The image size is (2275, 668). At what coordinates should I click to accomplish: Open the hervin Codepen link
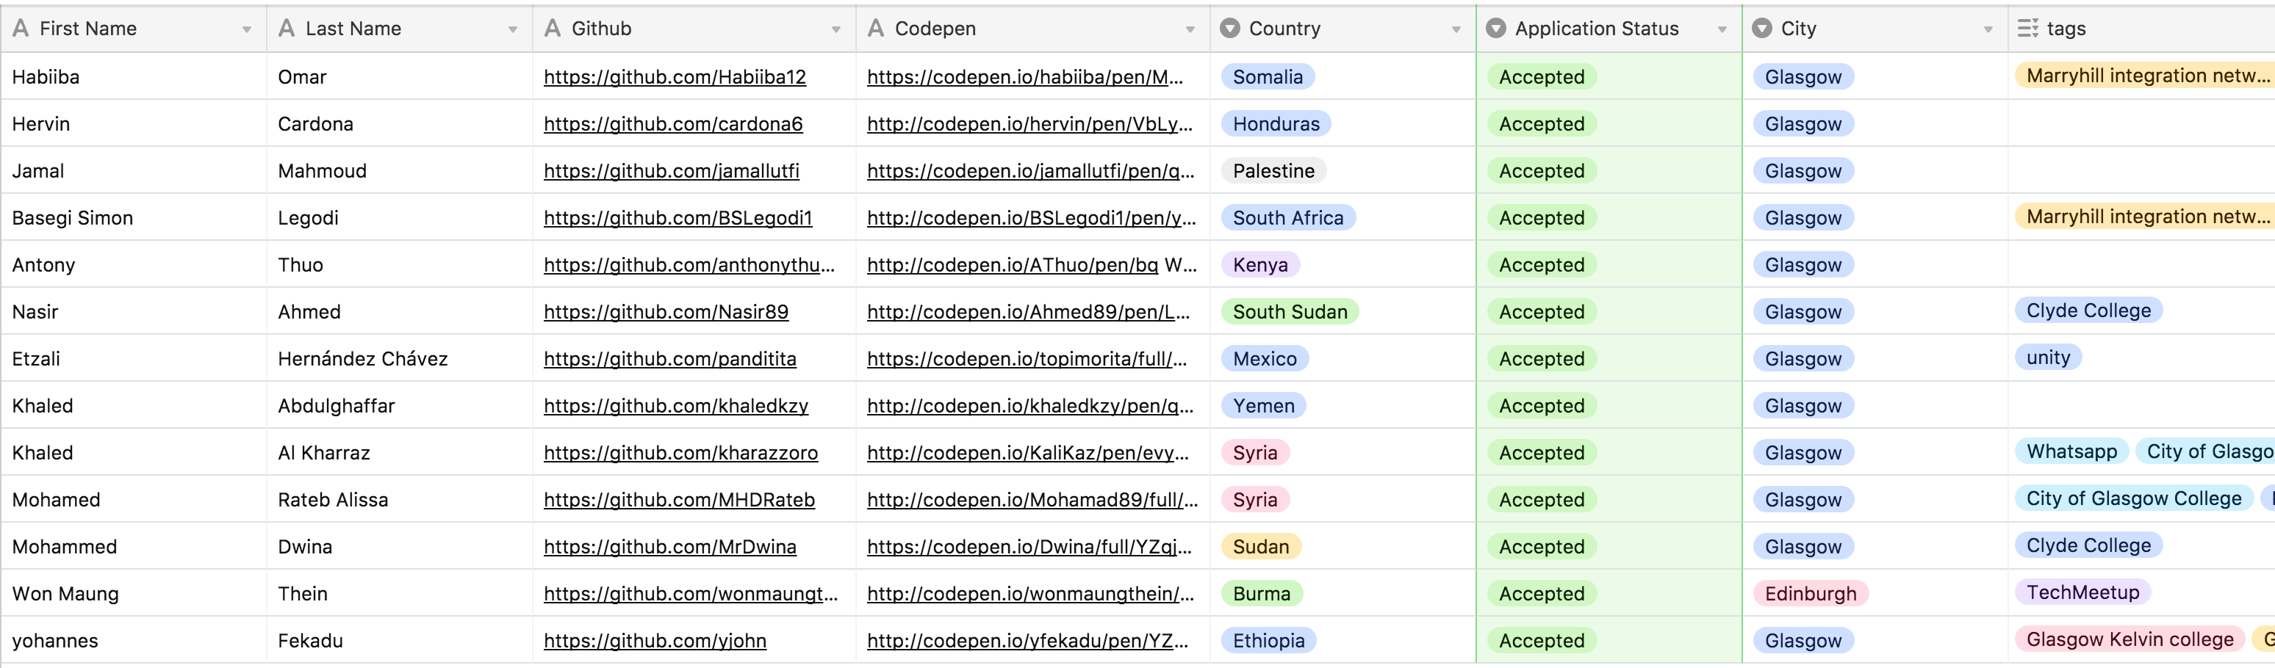[x=1029, y=123]
